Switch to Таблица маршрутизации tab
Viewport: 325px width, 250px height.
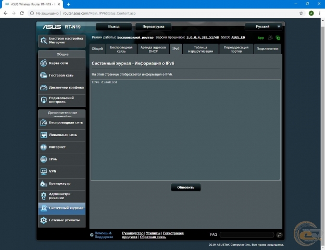(201, 49)
